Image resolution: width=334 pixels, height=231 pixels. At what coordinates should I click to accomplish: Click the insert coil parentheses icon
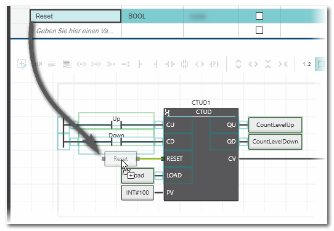(200, 64)
